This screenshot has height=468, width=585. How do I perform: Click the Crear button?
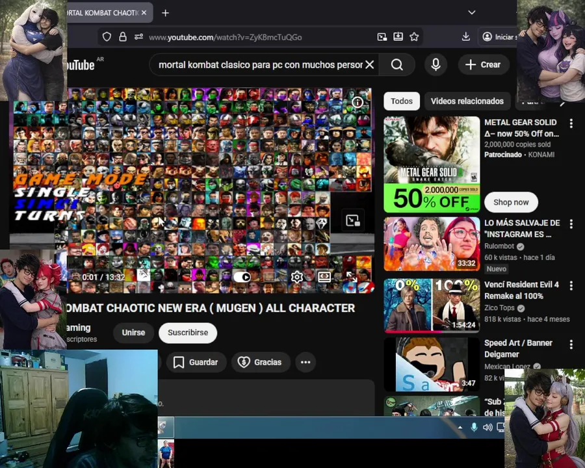pyautogui.click(x=483, y=64)
